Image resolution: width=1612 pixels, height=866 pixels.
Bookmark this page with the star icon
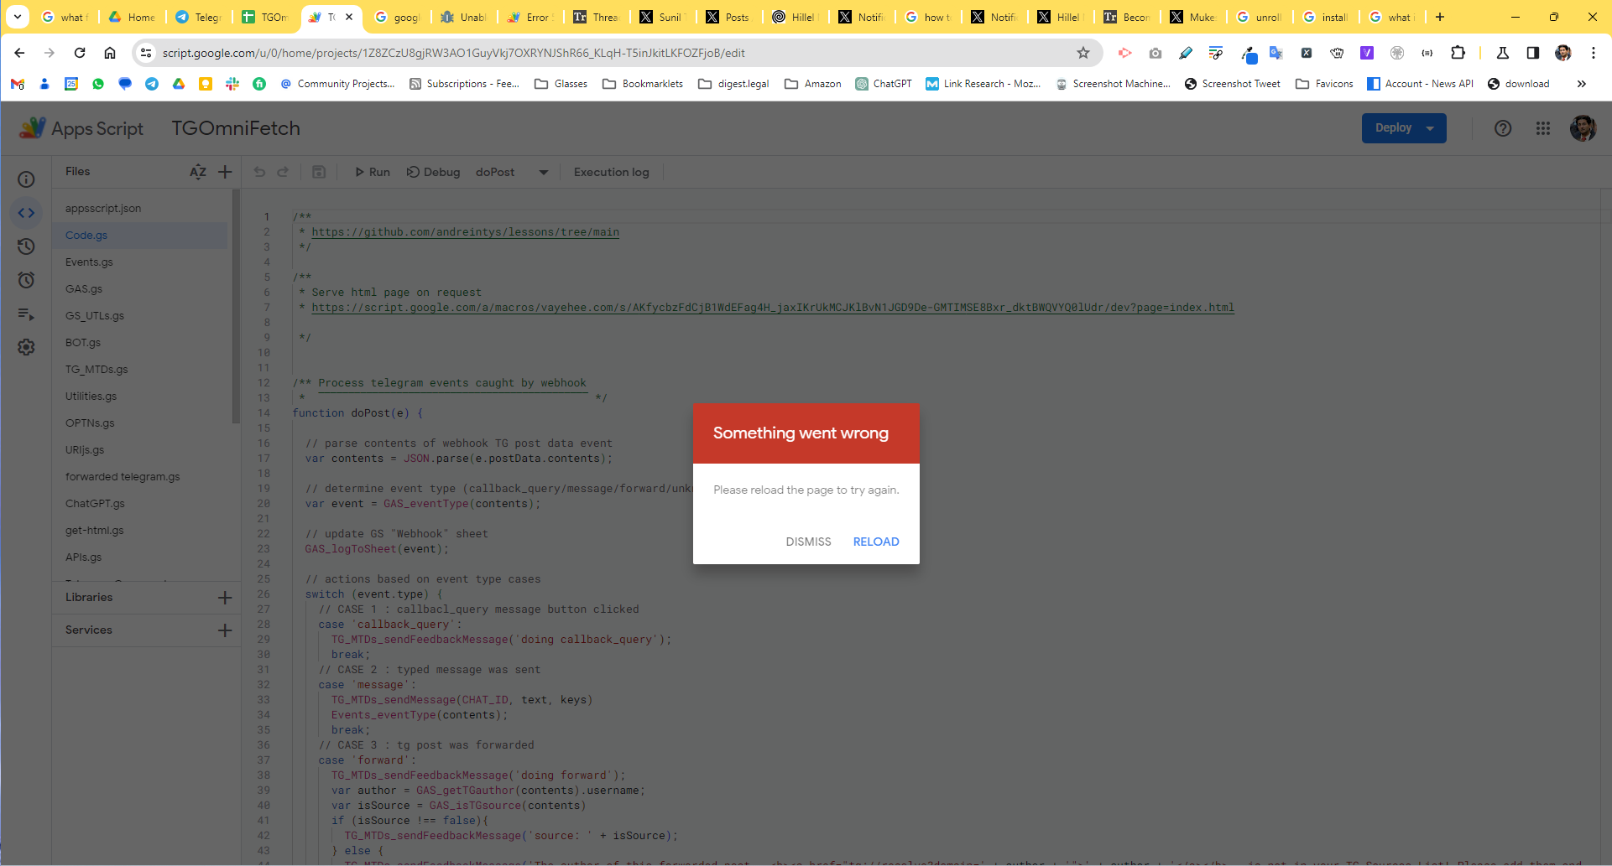[1083, 53]
